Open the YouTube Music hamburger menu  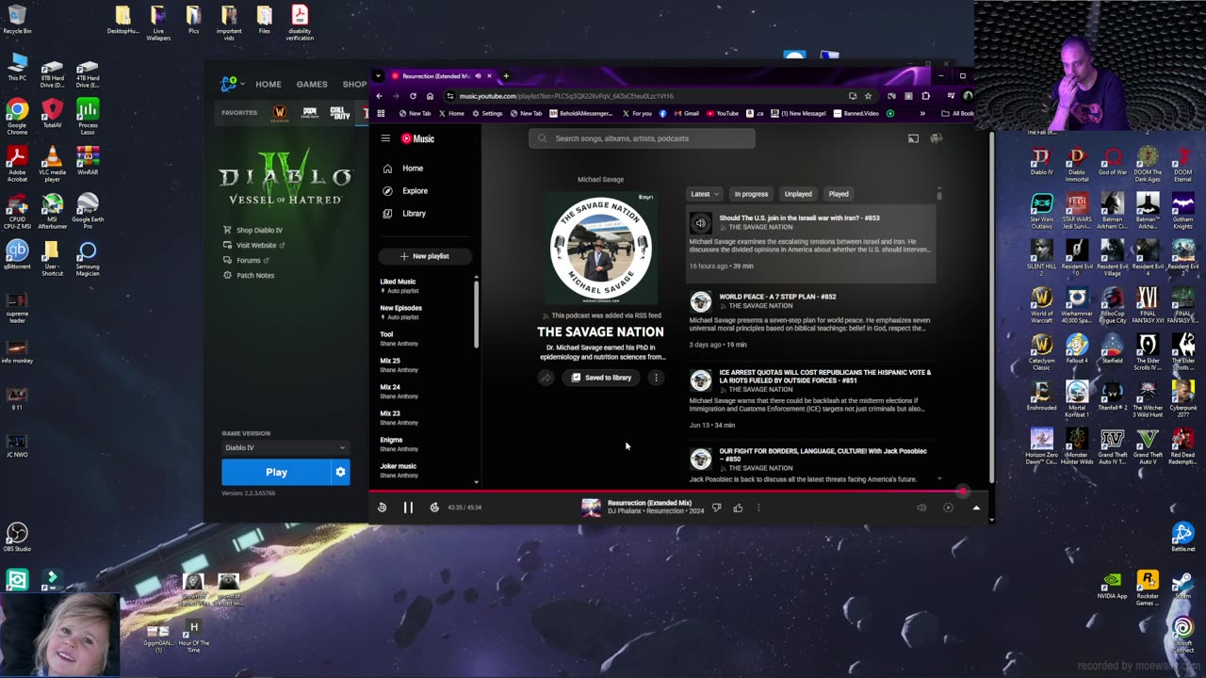click(385, 138)
